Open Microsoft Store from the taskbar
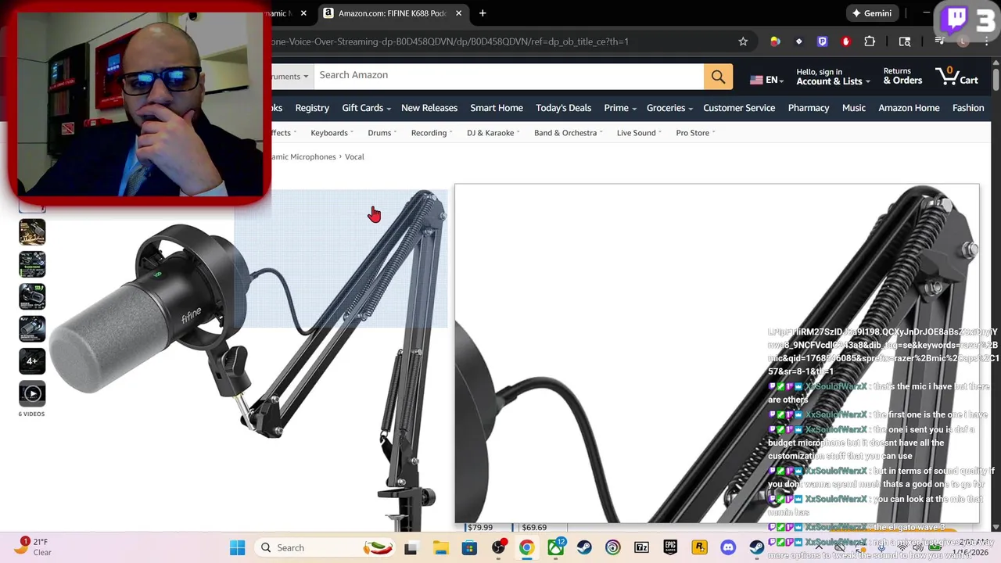Screen dimensions: 1001x563 pyautogui.click(x=469, y=547)
